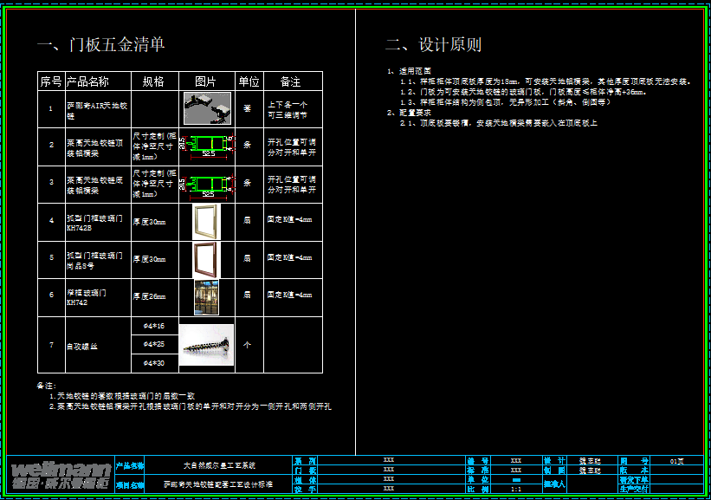711x500 pixels.
Task: Click the 1:1 scale value in title block
Action: point(516,490)
